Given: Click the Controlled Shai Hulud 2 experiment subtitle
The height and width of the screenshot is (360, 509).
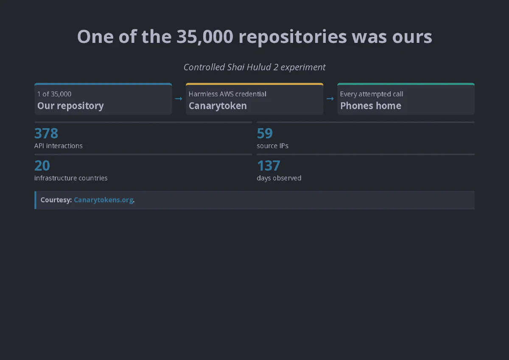Looking at the screenshot, I should click(x=255, y=67).
